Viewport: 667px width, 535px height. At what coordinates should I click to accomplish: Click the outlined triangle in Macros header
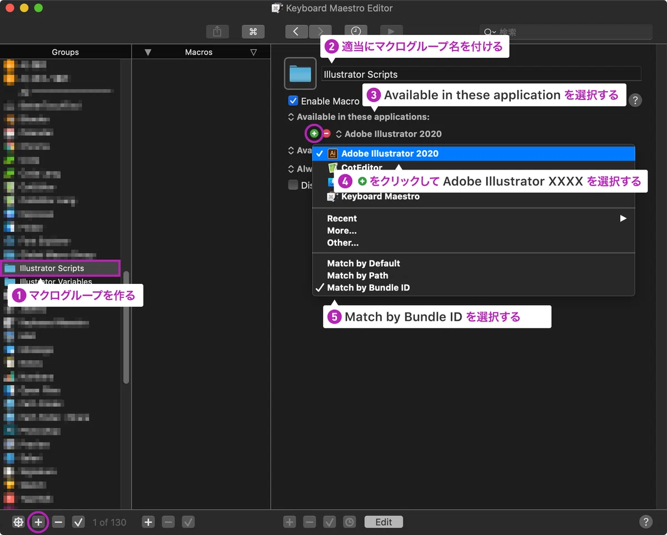coord(253,52)
